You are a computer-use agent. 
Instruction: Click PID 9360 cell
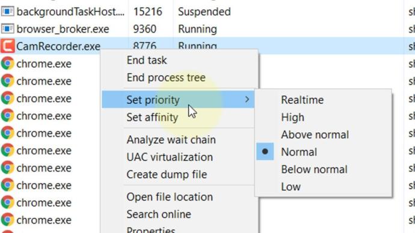144,29
